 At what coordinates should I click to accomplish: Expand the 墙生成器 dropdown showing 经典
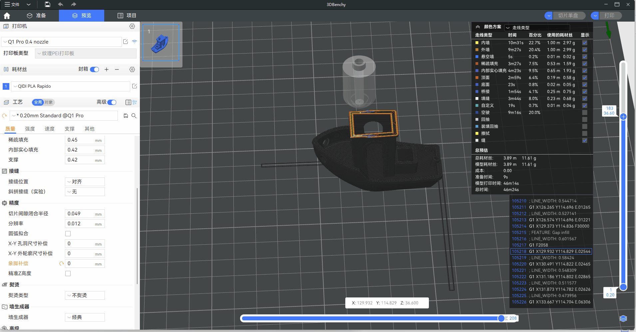(x=85, y=317)
